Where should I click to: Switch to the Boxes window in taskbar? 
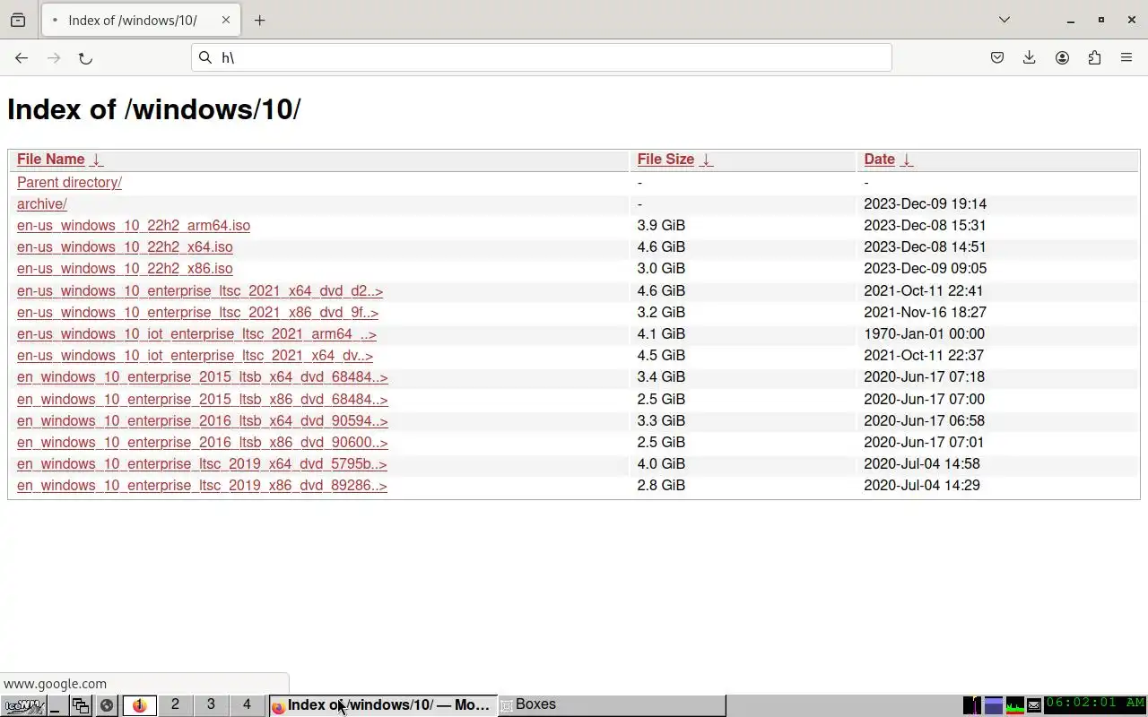point(612,705)
